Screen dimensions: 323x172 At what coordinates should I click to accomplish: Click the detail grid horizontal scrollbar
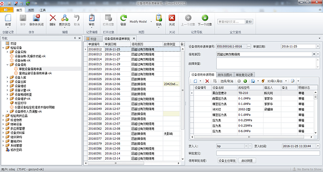pyautogui.click(x=249, y=137)
